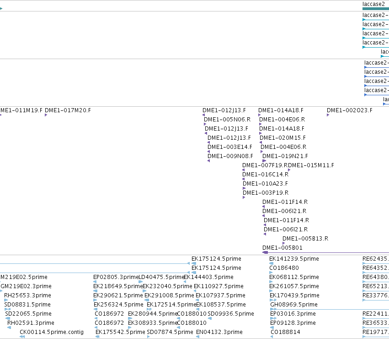Select DME1-003E14.F in the purple track
Viewport: 389px width, 339px height.
coord(230,147)
